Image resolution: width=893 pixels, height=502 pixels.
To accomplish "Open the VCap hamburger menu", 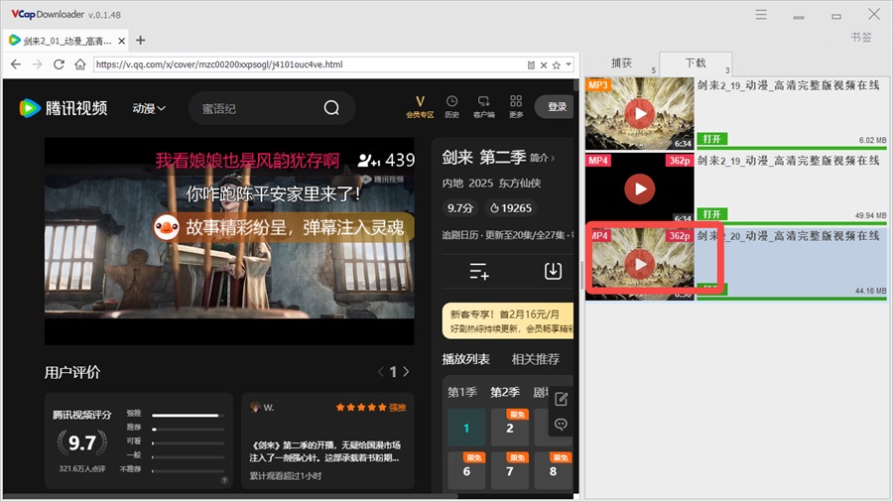I will point(761,14).
